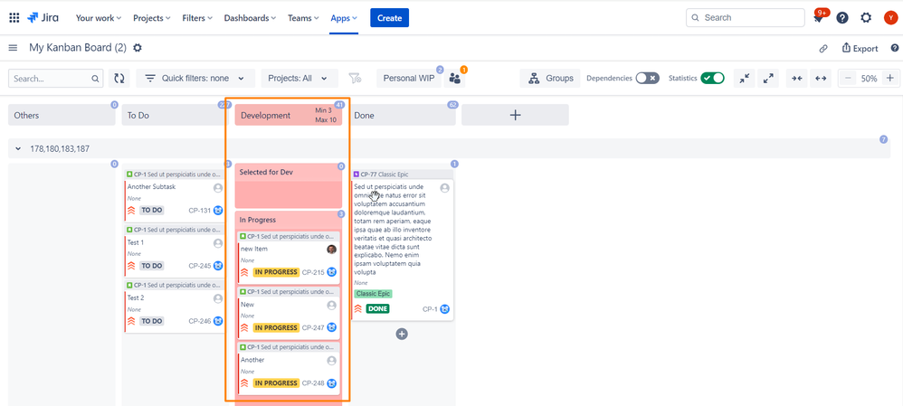The image size is (903, 406).
Task: Click the Others column header
Action: click(62, 115)
